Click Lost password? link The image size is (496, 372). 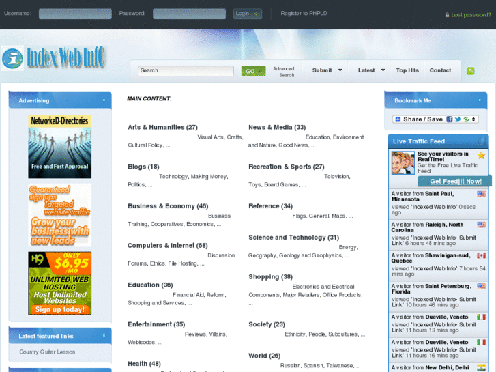coord(471,15)
